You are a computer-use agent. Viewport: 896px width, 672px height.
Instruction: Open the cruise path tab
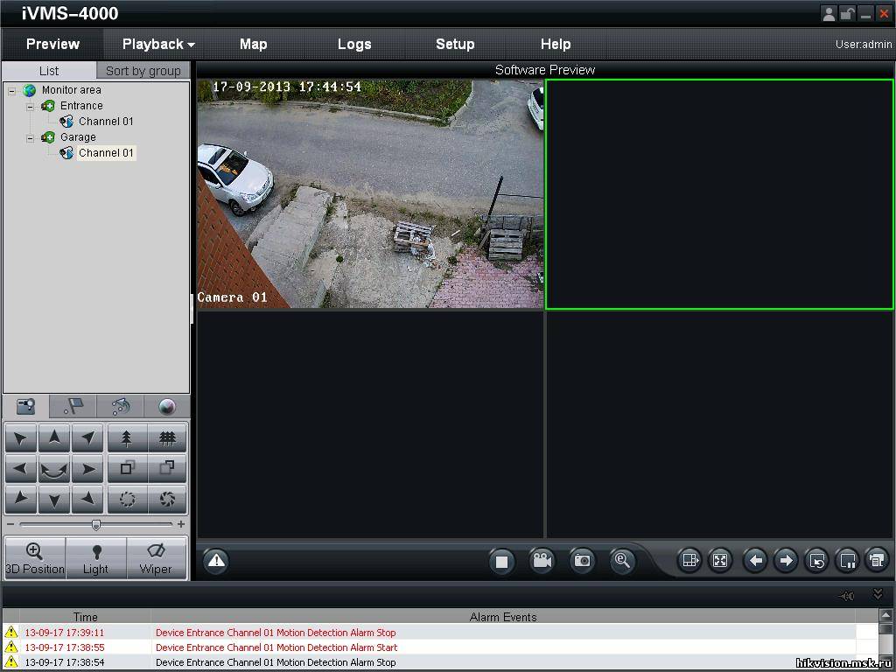pyautogui.click(x=120, y=407)
